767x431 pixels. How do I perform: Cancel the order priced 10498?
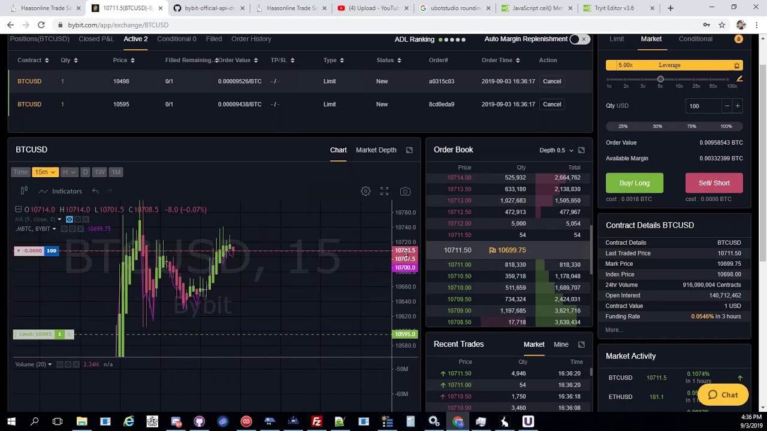point(552,81)
